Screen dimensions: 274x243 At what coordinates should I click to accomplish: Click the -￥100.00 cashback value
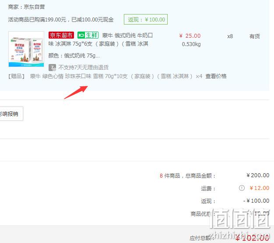click(x=256, y=201)
